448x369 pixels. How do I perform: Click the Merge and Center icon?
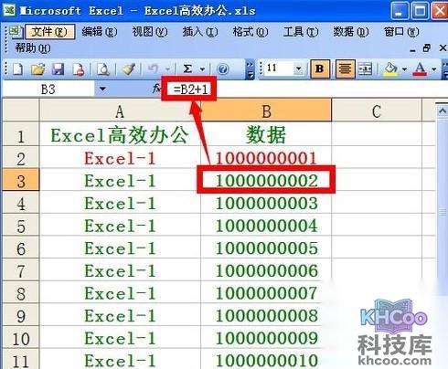(365, 69)
